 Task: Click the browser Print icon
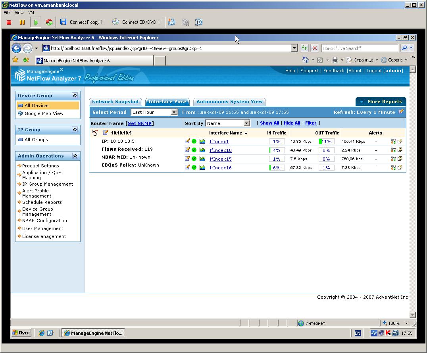tap(335, 60)
